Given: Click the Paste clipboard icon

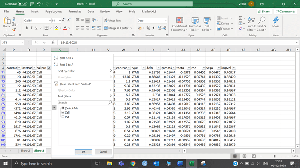Looking at the screenshot, I should [7, 21].
